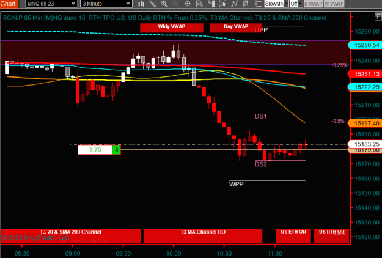Click the F button in chart corner

pos(378,17)
